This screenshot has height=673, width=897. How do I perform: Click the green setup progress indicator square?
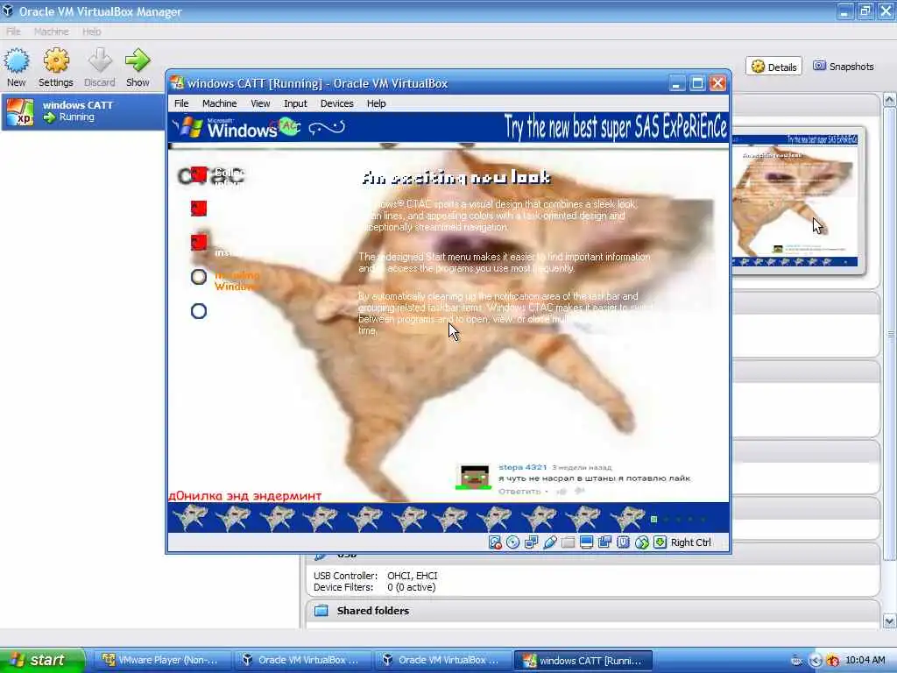pos(653,519)
